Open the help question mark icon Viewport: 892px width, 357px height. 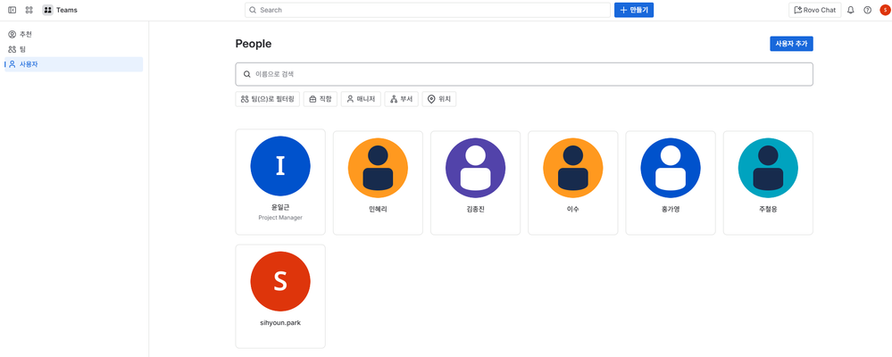867,10
